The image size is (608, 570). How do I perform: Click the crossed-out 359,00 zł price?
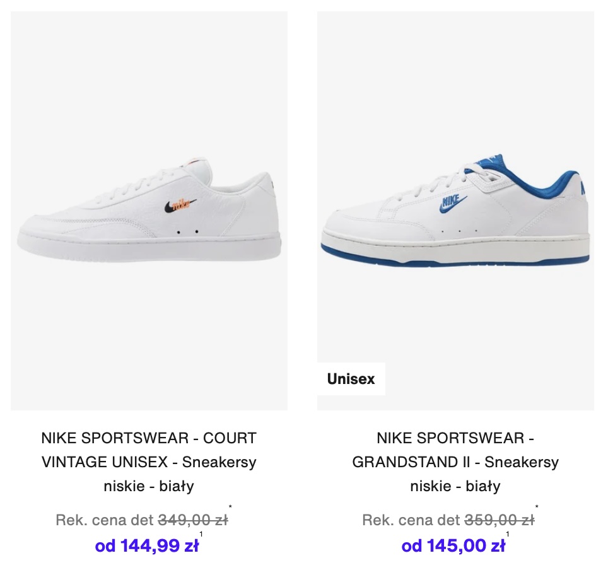coord(500,520)
